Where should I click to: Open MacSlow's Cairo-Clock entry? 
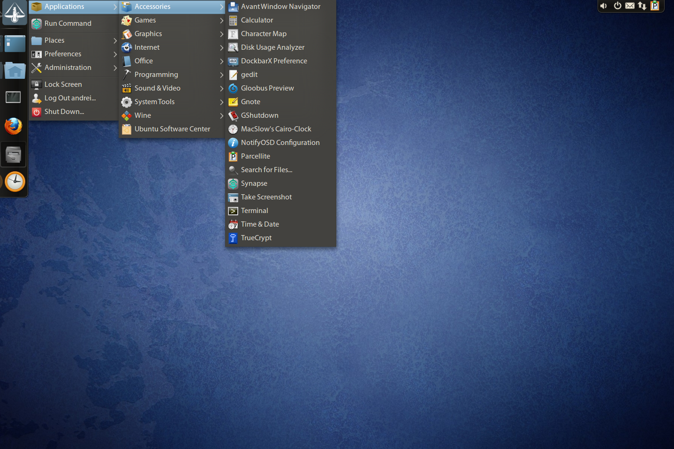pyautogui.click(x=276, y=129)
